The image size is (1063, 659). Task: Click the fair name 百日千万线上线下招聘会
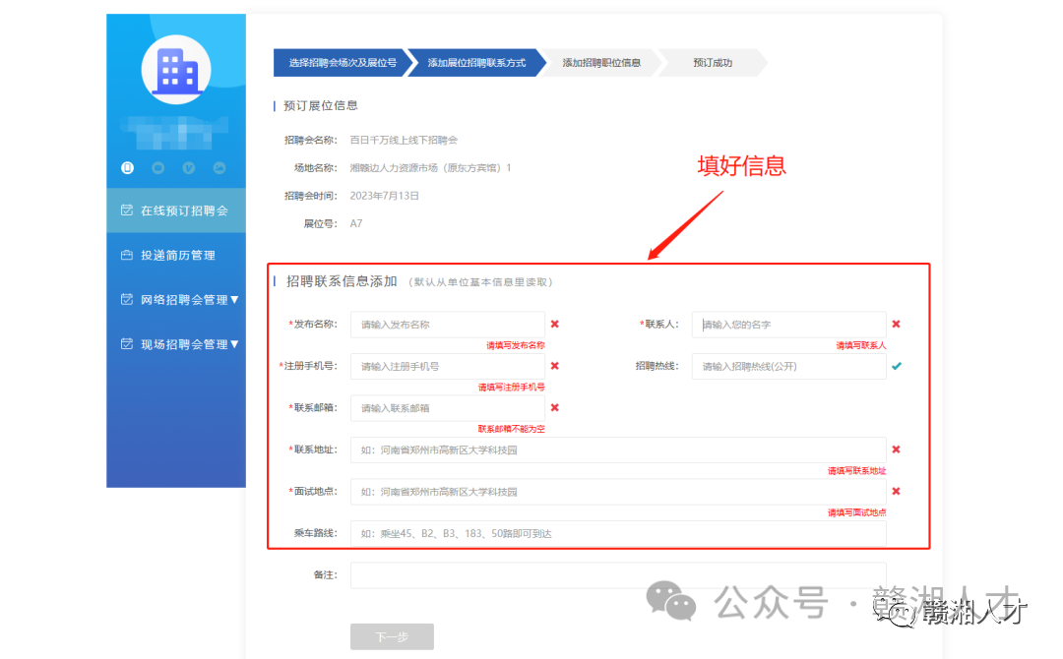point(404,141)
